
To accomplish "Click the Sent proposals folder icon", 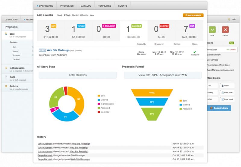I will coord(6,34).
